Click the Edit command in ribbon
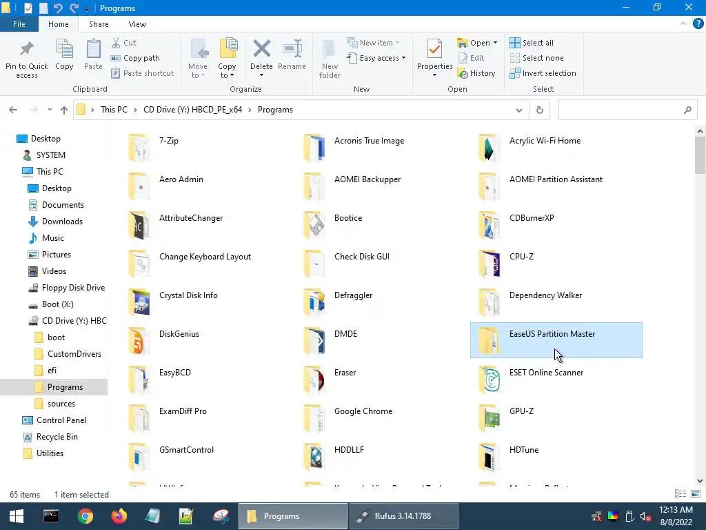Screen dimensions: 706x530 pyautogui.click(x=471, y=58)
